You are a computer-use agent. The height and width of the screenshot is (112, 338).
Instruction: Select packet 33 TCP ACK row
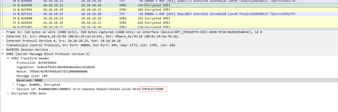[x=169, y=14]
